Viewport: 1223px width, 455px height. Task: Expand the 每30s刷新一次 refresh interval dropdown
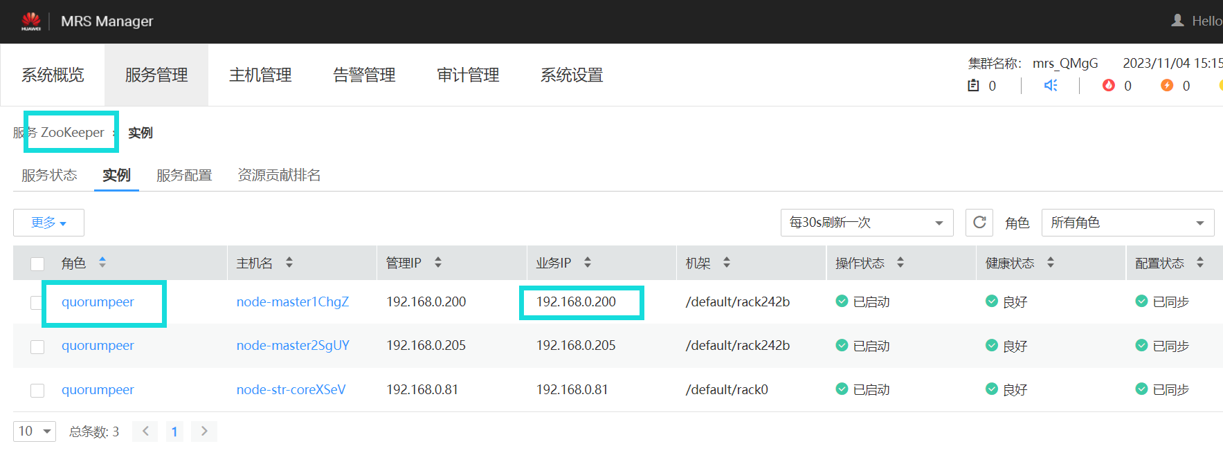tap(867, 223)
